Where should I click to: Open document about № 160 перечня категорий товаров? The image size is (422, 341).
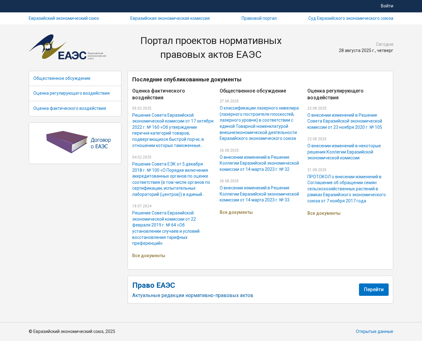(x=173, y=130)
